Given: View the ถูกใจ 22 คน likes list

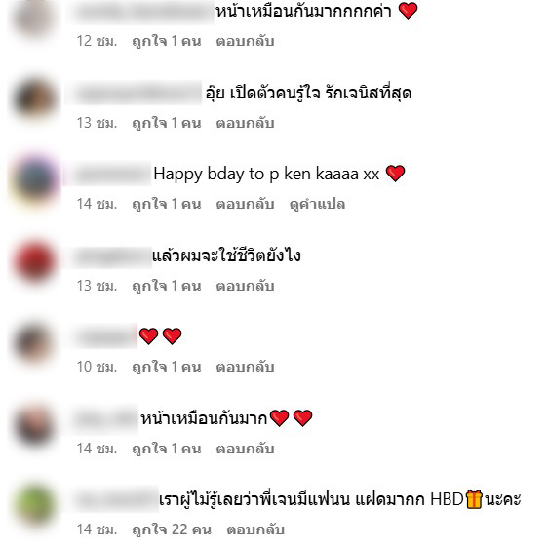Looking at the screenshot, I should [172, 529].
